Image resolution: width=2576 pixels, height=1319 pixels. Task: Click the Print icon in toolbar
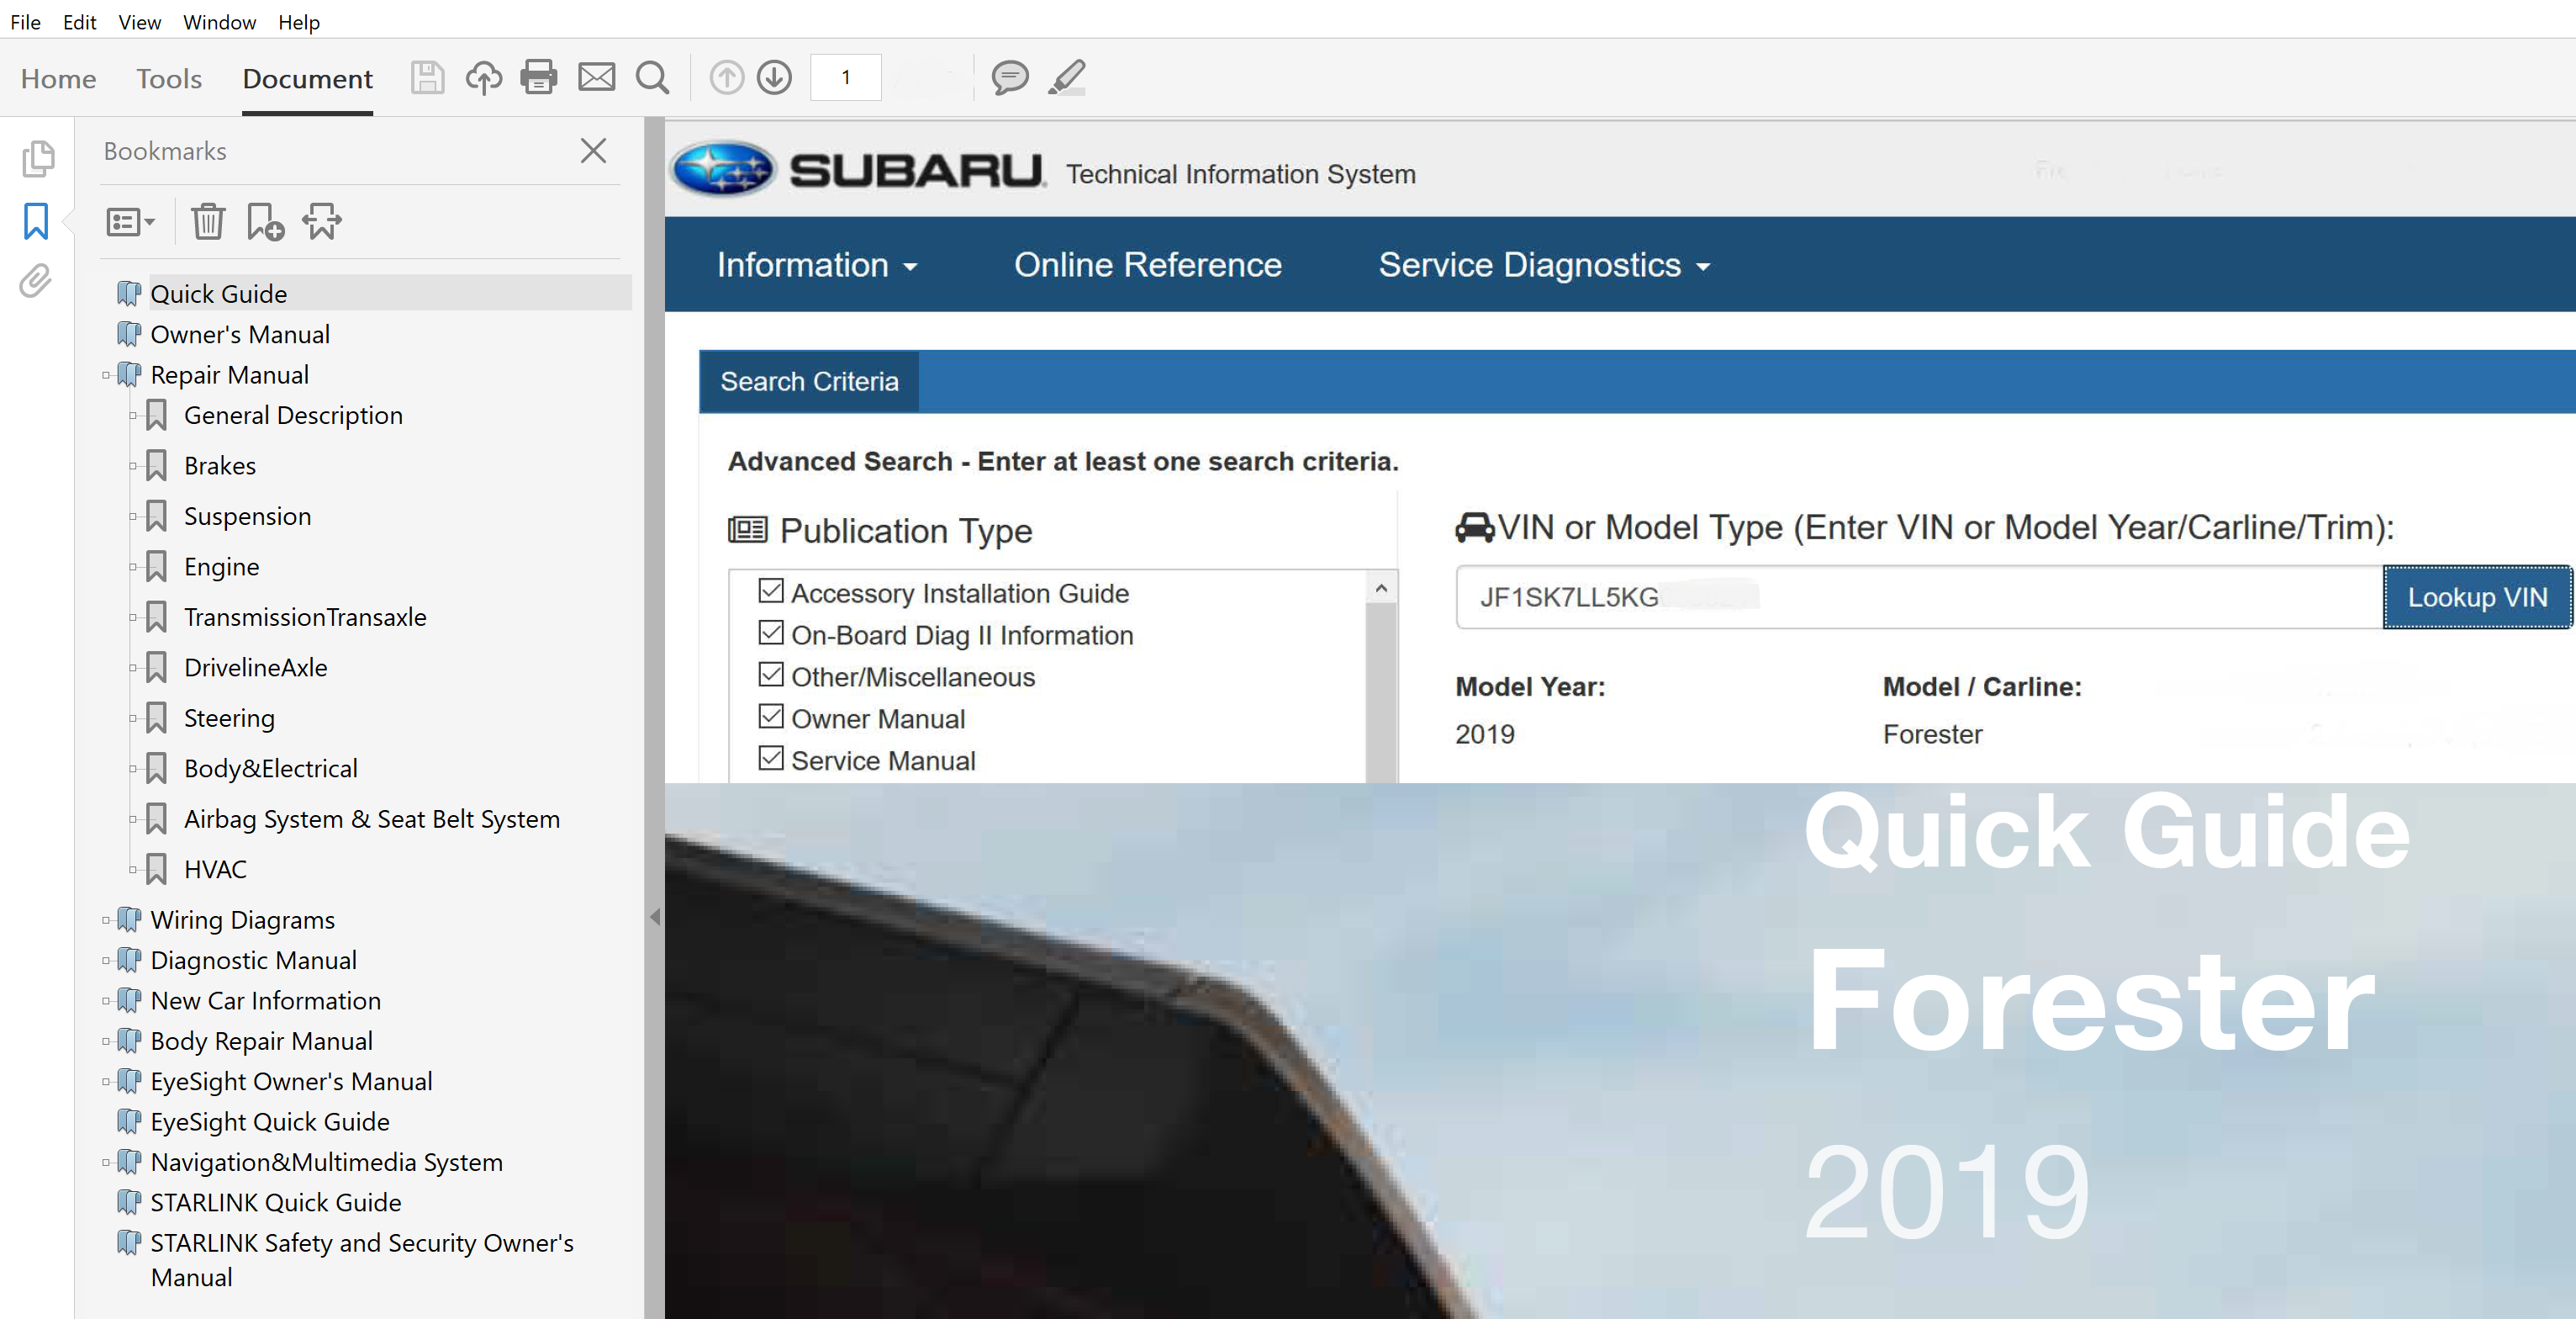pos(538,77)
